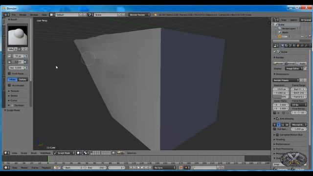Screen dimensions: 313x176
Task: Click the scene browse icon
Action: [91, 15]
